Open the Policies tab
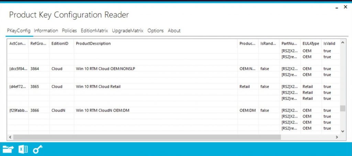The height and width of the screenshot is (156, 352). click(69, 31)
